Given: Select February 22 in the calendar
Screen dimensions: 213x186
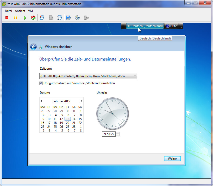Looking at the screenshot, I should tap(80, 123).
